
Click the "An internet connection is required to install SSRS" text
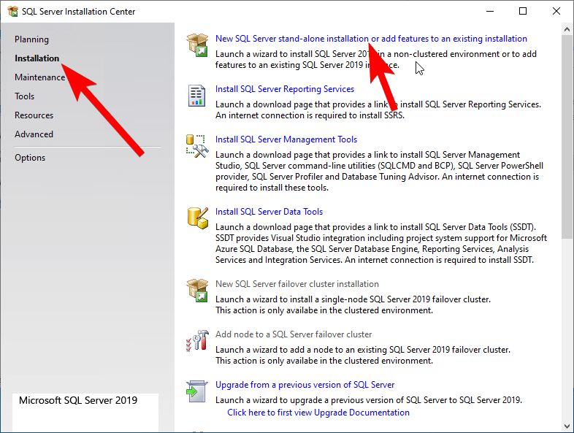pyautogui.click(x=310, y=115)
